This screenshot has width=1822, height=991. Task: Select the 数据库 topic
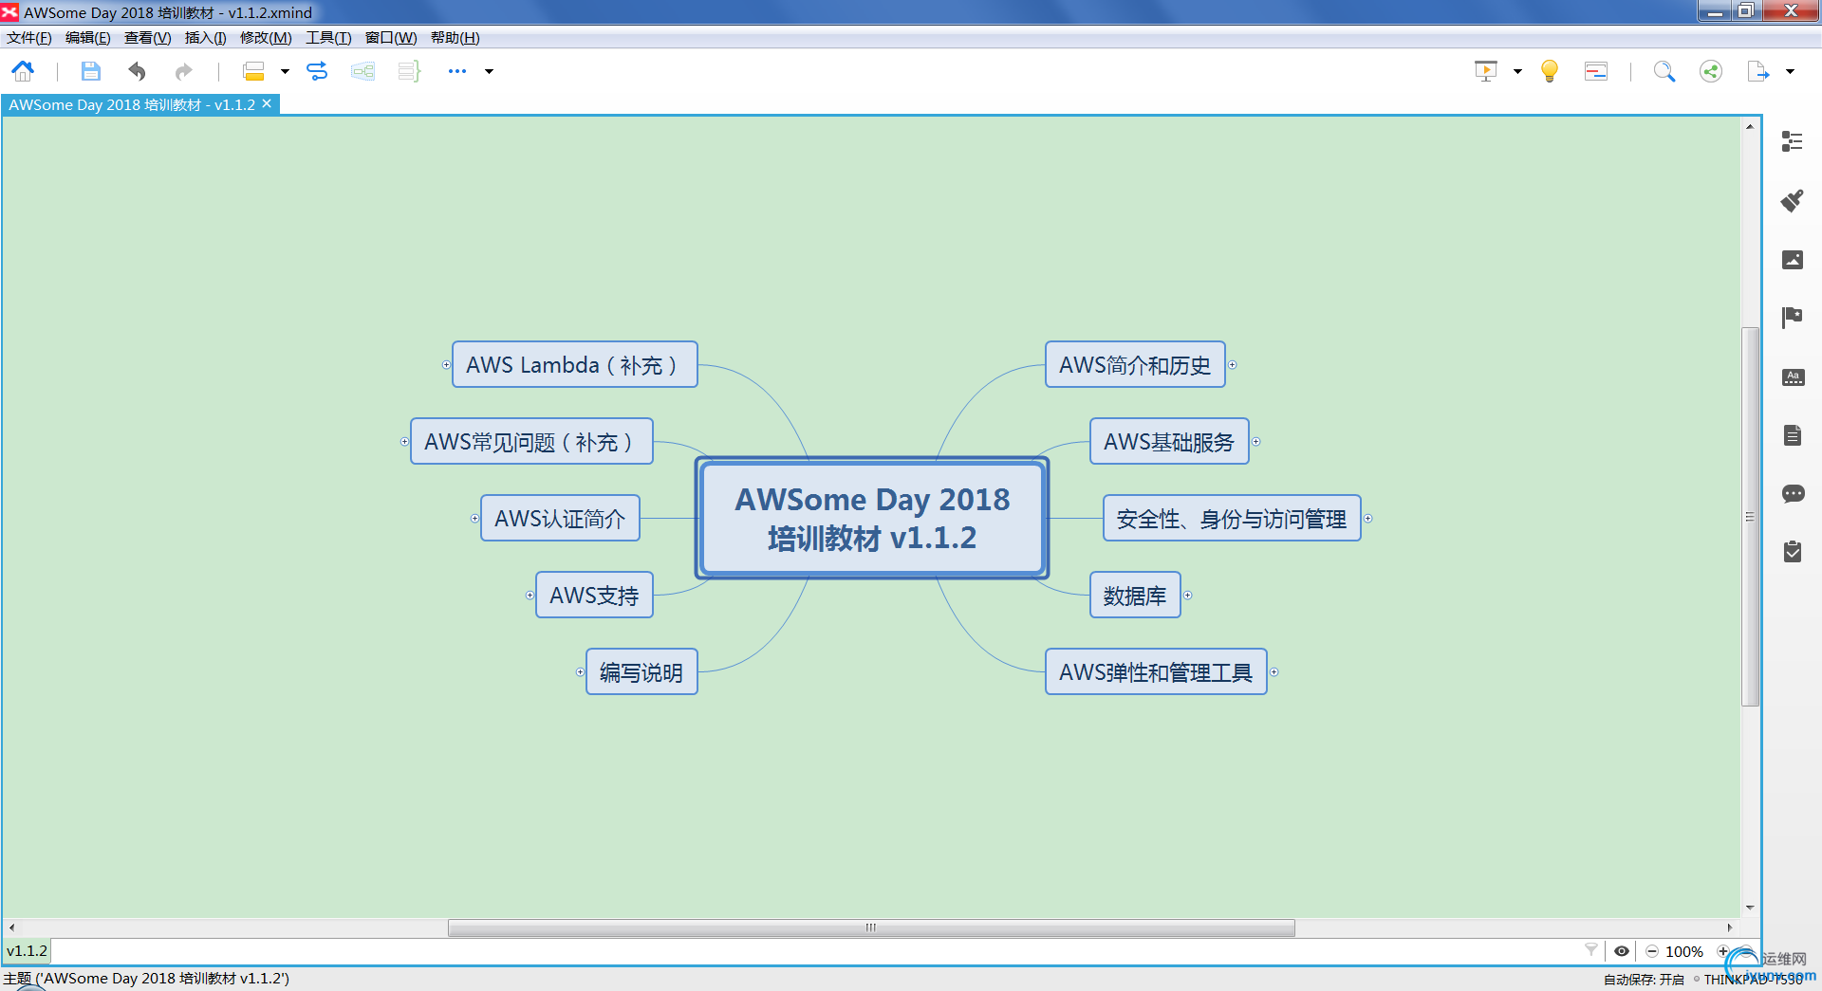1135,596
